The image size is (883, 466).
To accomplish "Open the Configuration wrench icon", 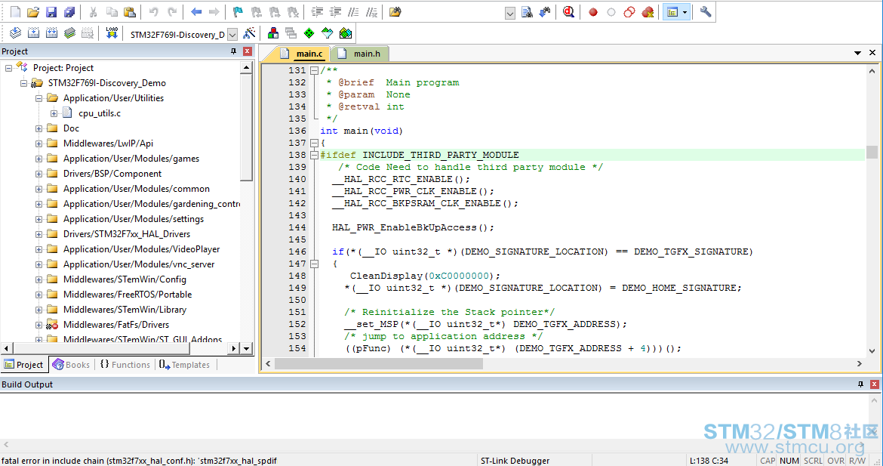I will point(705,12).
